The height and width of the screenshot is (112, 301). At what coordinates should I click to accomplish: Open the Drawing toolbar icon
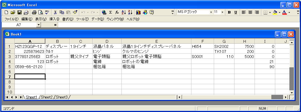pos(145,12)
